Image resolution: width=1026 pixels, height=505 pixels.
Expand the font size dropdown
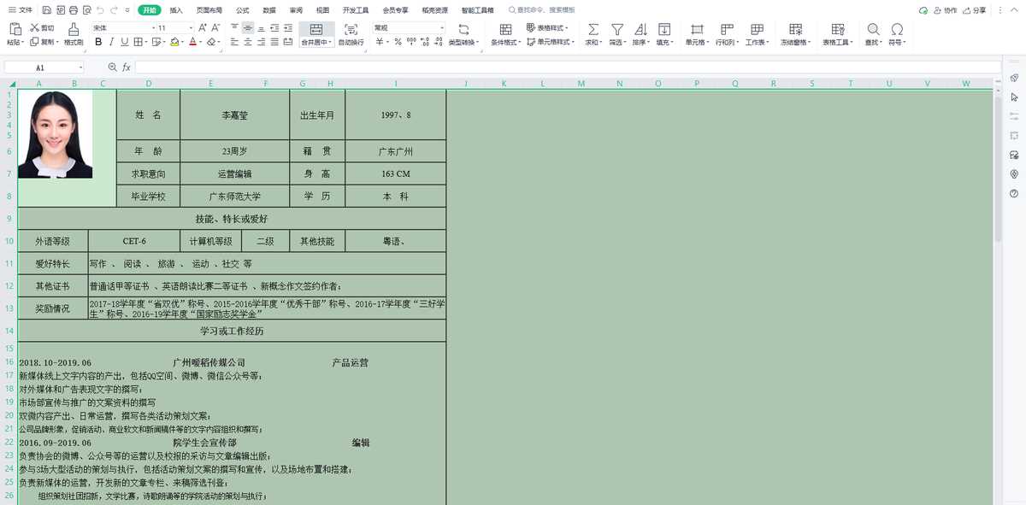pyautogui.click(x=189, y=28)
